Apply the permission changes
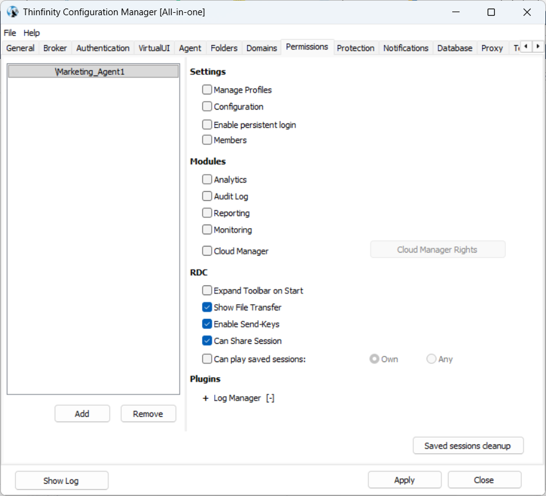 [x=405, y=480]
